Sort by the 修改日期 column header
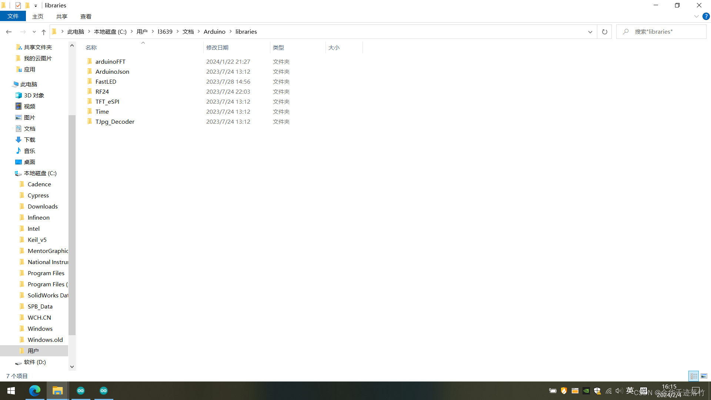The width and height of the screenshot is (711, 400). (217, 47)
